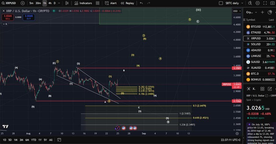The image size is (276, 144).
Task: Switch to daily D timeframe
Action: pyautogui.click(x=55, y=3)
